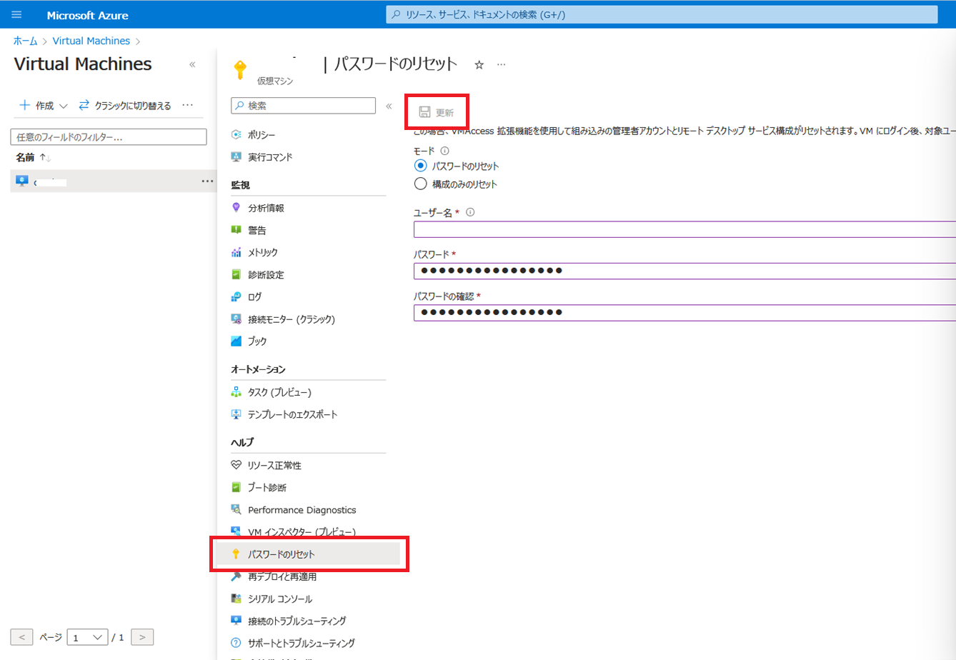Go to the previous page of results
Viewport: 956px width, 660px height.
[x=21, y=637]
